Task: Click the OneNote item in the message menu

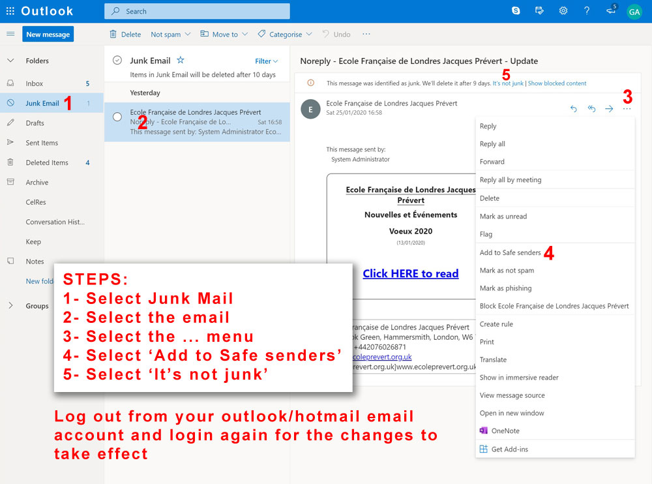Action: point(555,431)
